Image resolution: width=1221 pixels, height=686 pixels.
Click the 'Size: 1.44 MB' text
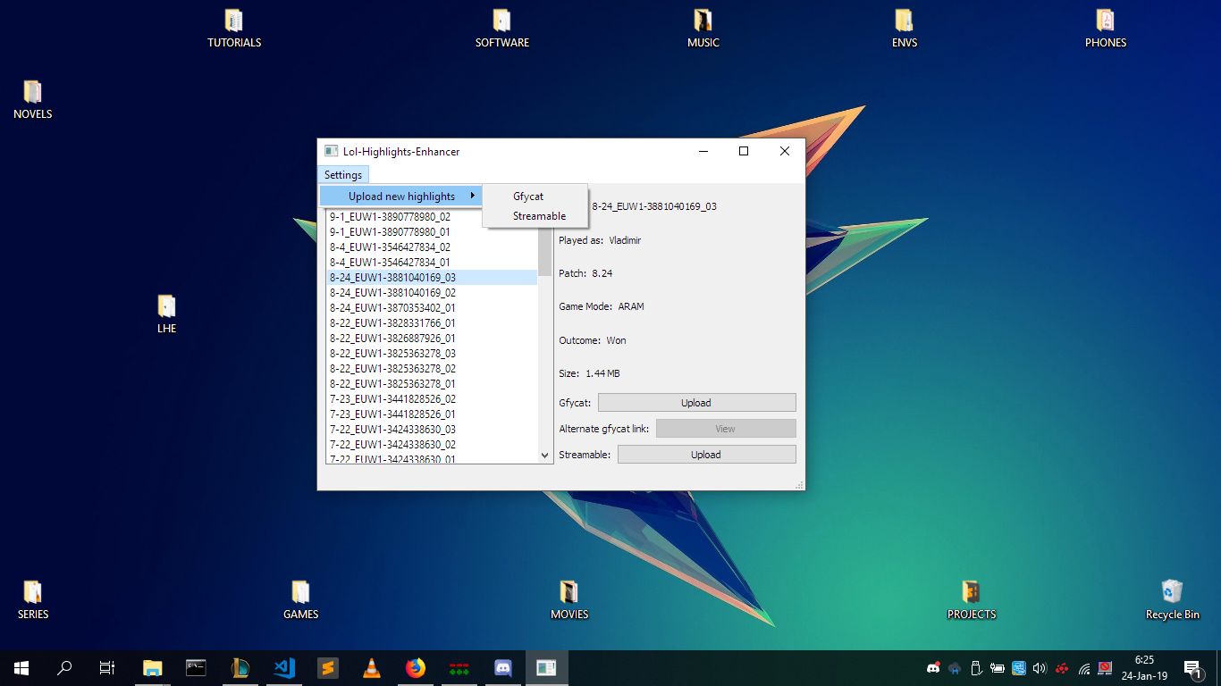589,373
